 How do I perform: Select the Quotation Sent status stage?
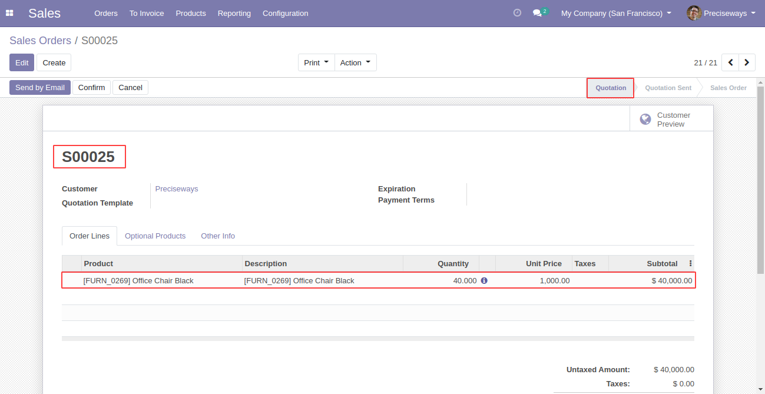[668, 88]
